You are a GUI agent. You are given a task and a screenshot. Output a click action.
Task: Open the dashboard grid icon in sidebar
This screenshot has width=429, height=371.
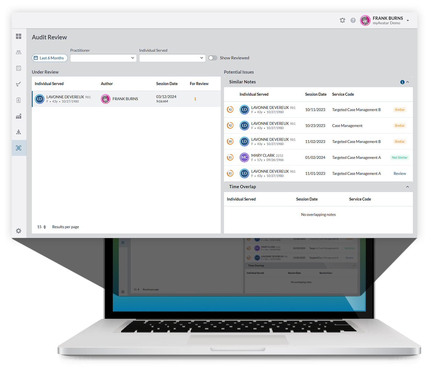pyautogui.click(x=19, y=36)
